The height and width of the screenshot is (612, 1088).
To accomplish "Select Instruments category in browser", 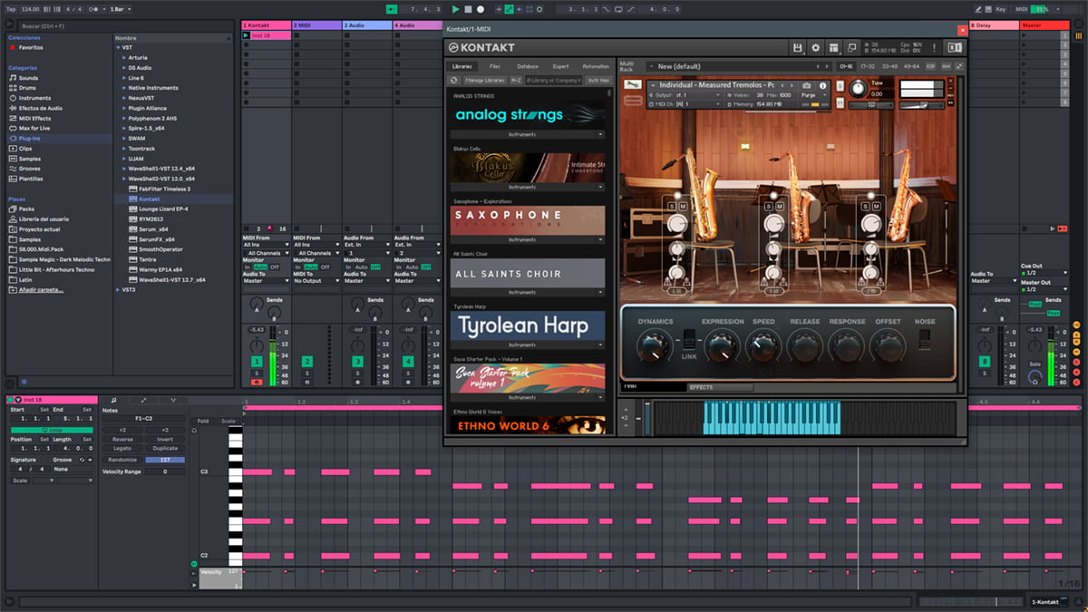I will click(34, 98).
